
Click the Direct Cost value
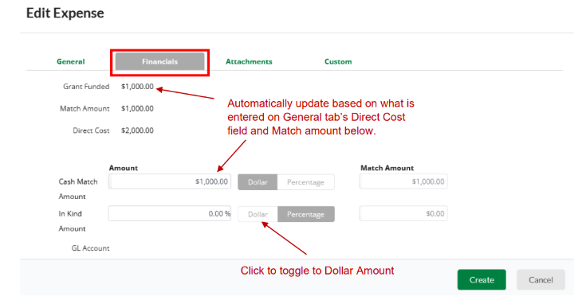(x=137, y=131)
